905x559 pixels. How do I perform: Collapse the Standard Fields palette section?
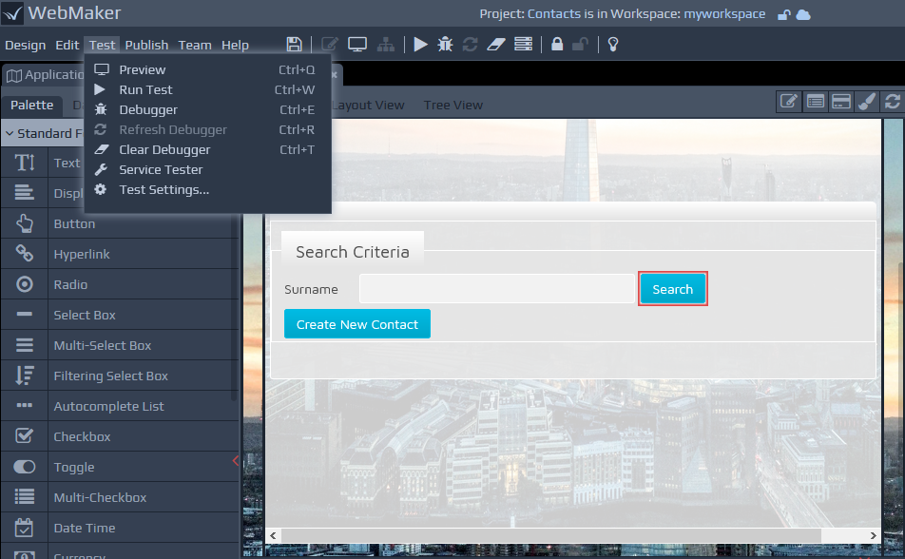44,133
